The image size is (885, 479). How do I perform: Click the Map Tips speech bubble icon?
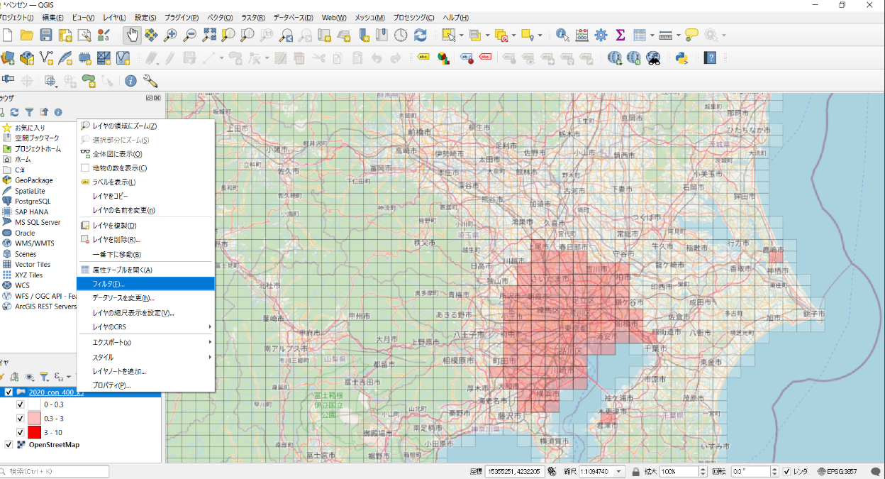691,35
